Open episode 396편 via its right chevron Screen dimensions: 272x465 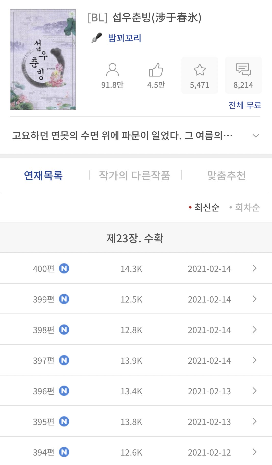[254, 391]
